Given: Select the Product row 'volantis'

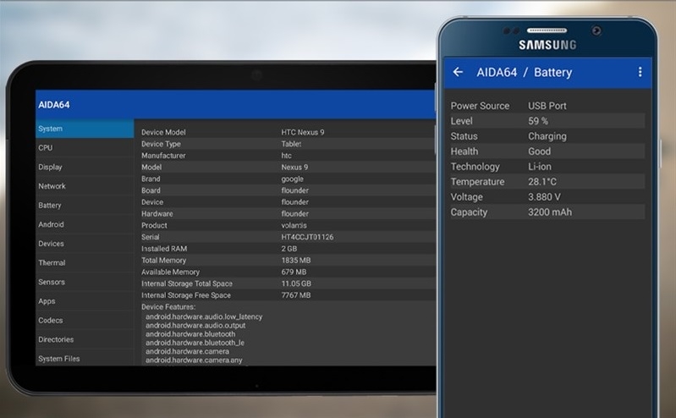Looking at the screenshot, I should (x=288, y=226).
